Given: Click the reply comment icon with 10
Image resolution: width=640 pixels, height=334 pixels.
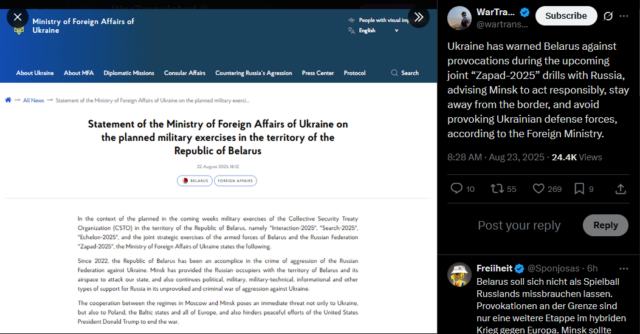Looking at the screenshot, I should click(x=463, y=189).
